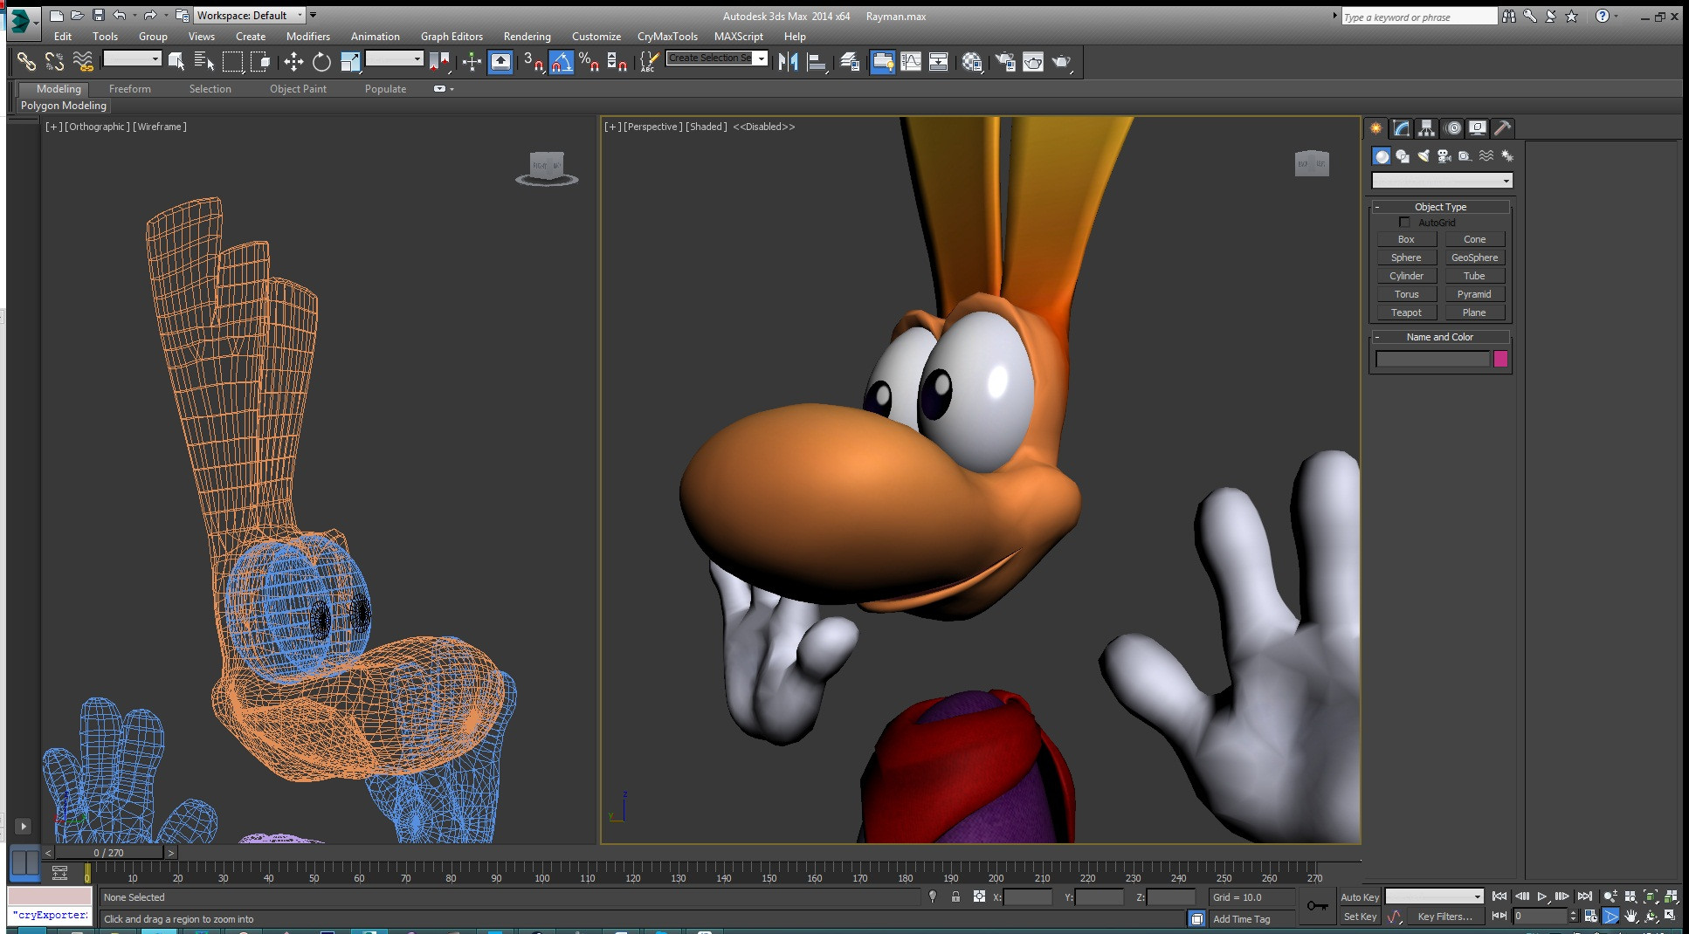The image size is (1689, 934).
Task: Click the Unlink Selection tool
Action: click(54, 61)
